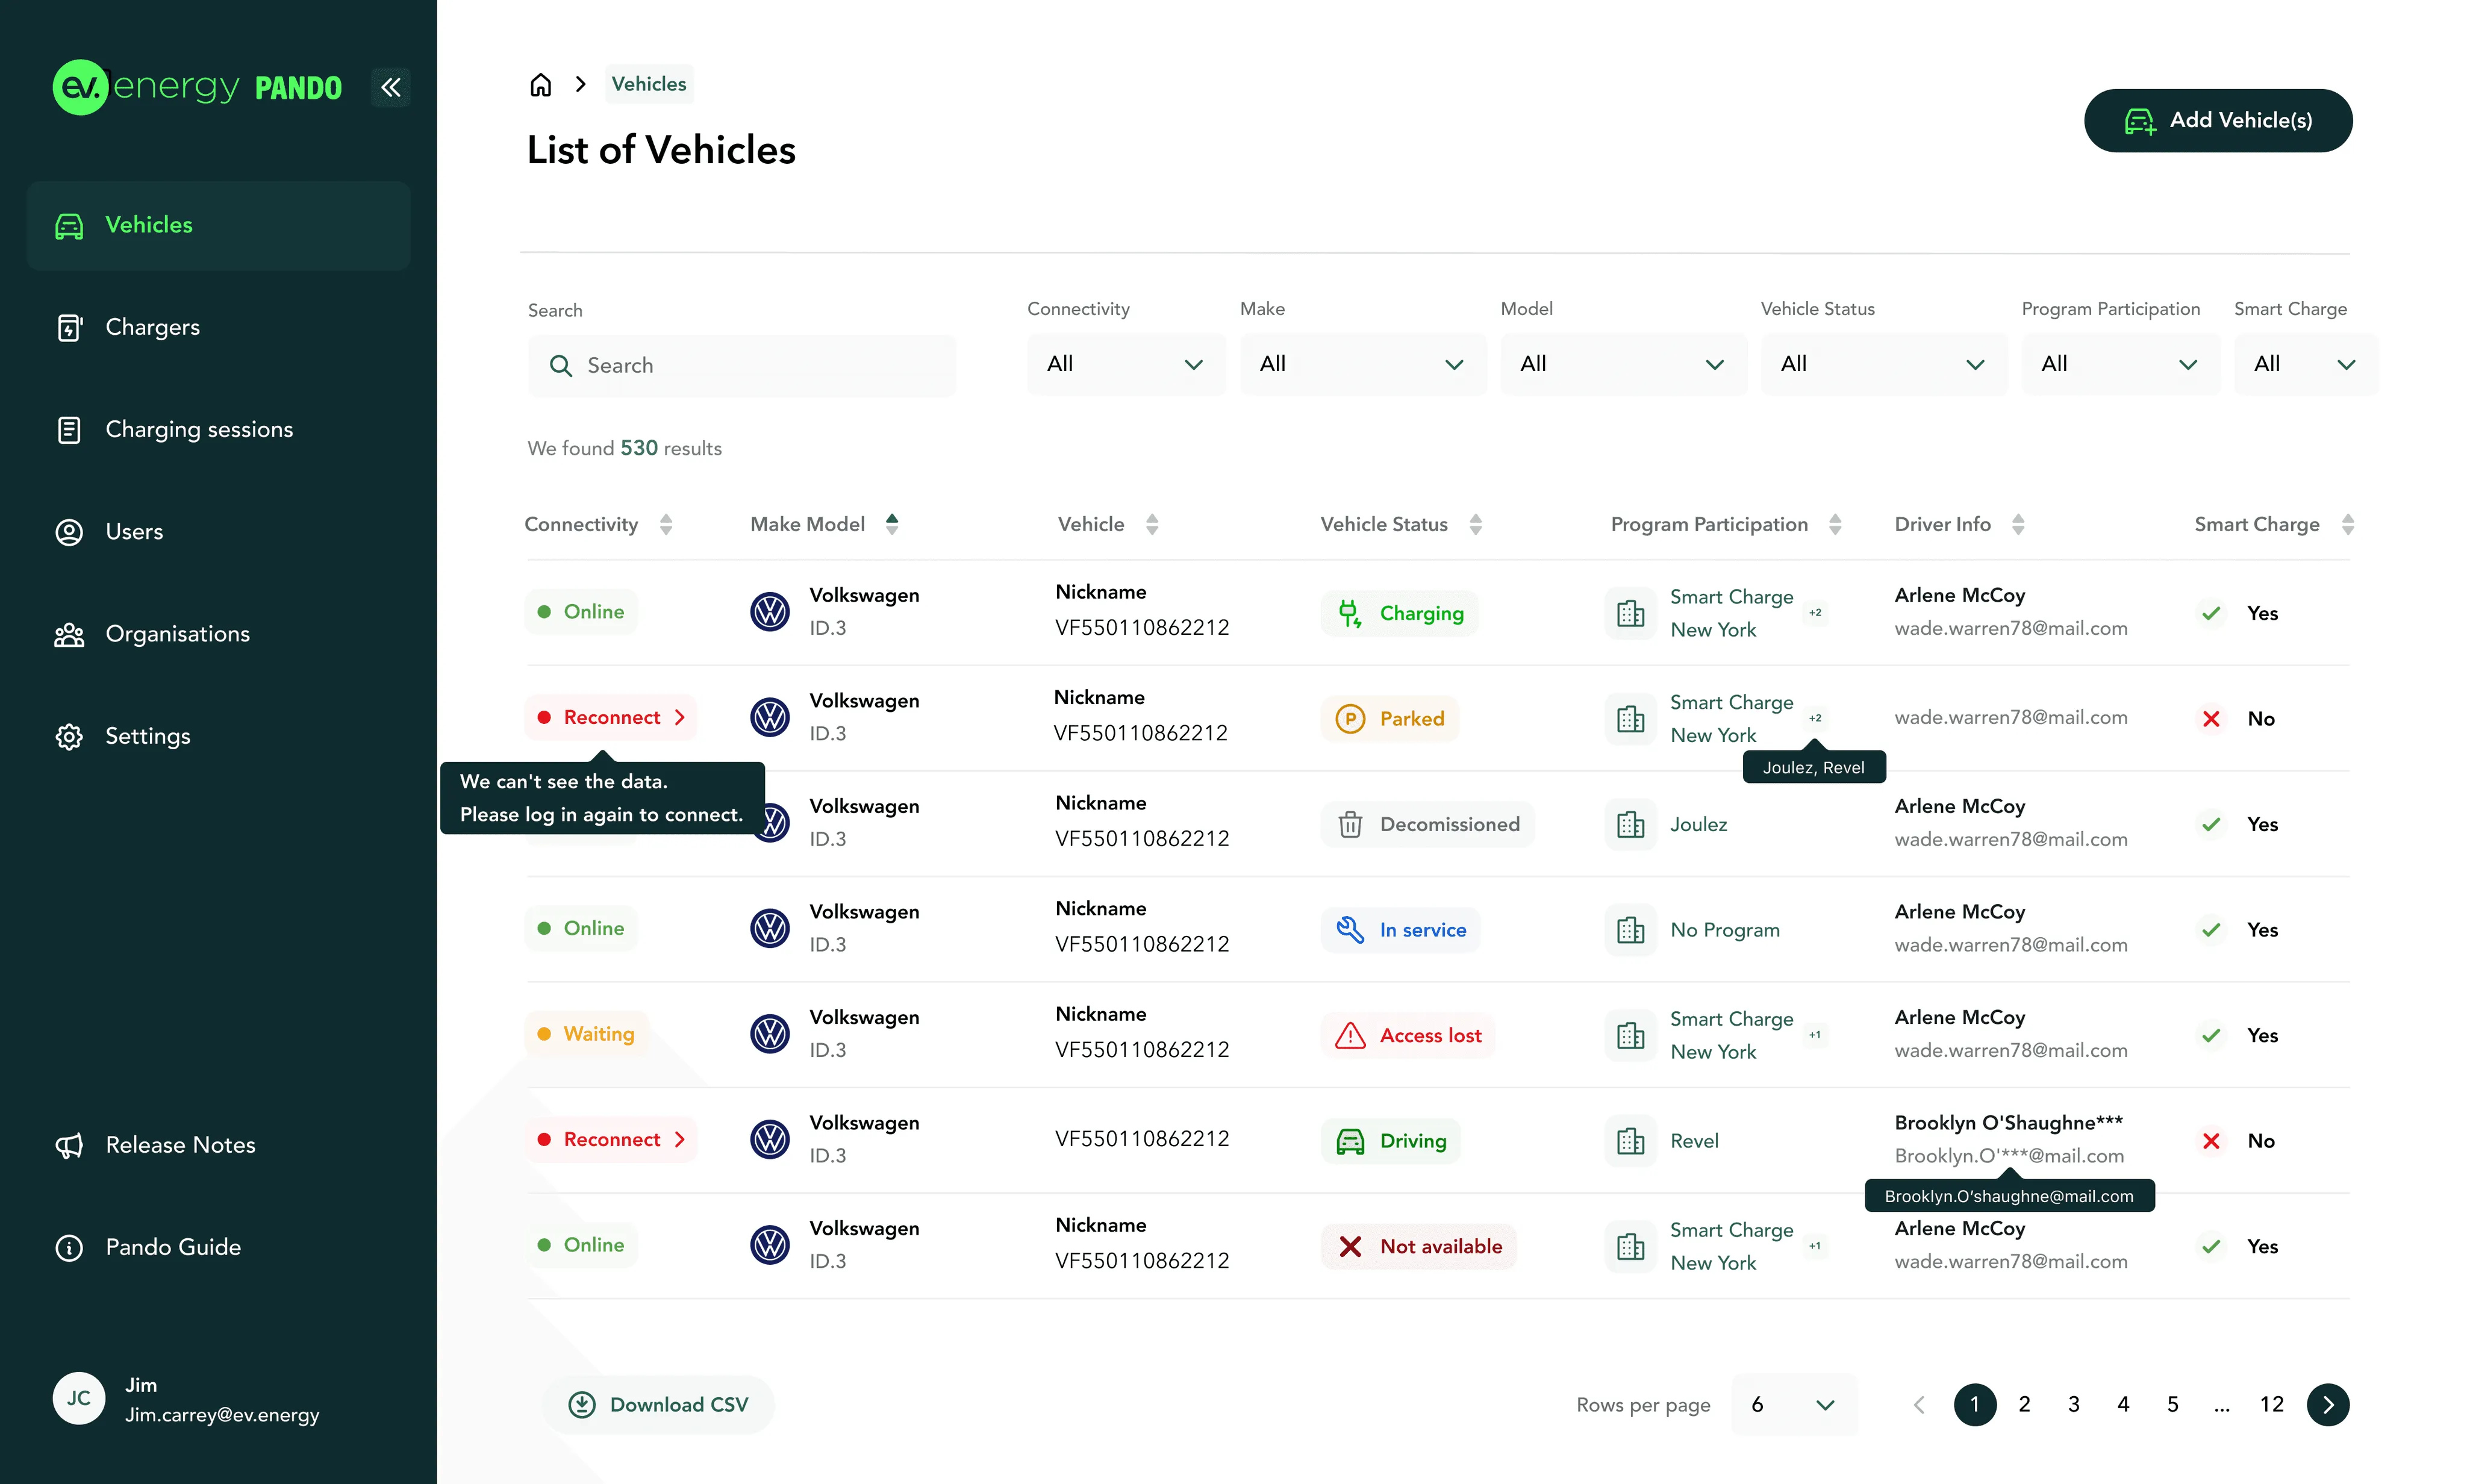Click the Access lost warning icon

(x=1350, y=1035)
